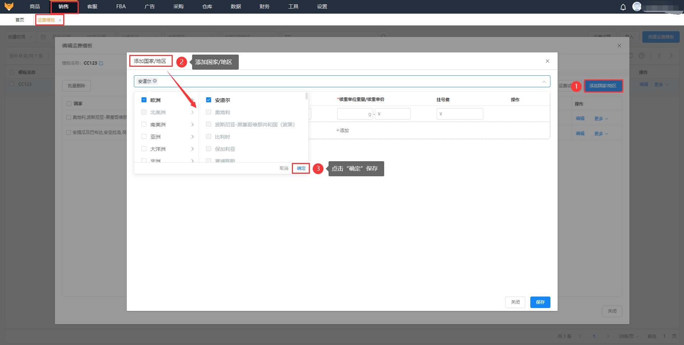Open the 广告 menu
Viewport: 684px width, 345px height.
pos(150,6)
